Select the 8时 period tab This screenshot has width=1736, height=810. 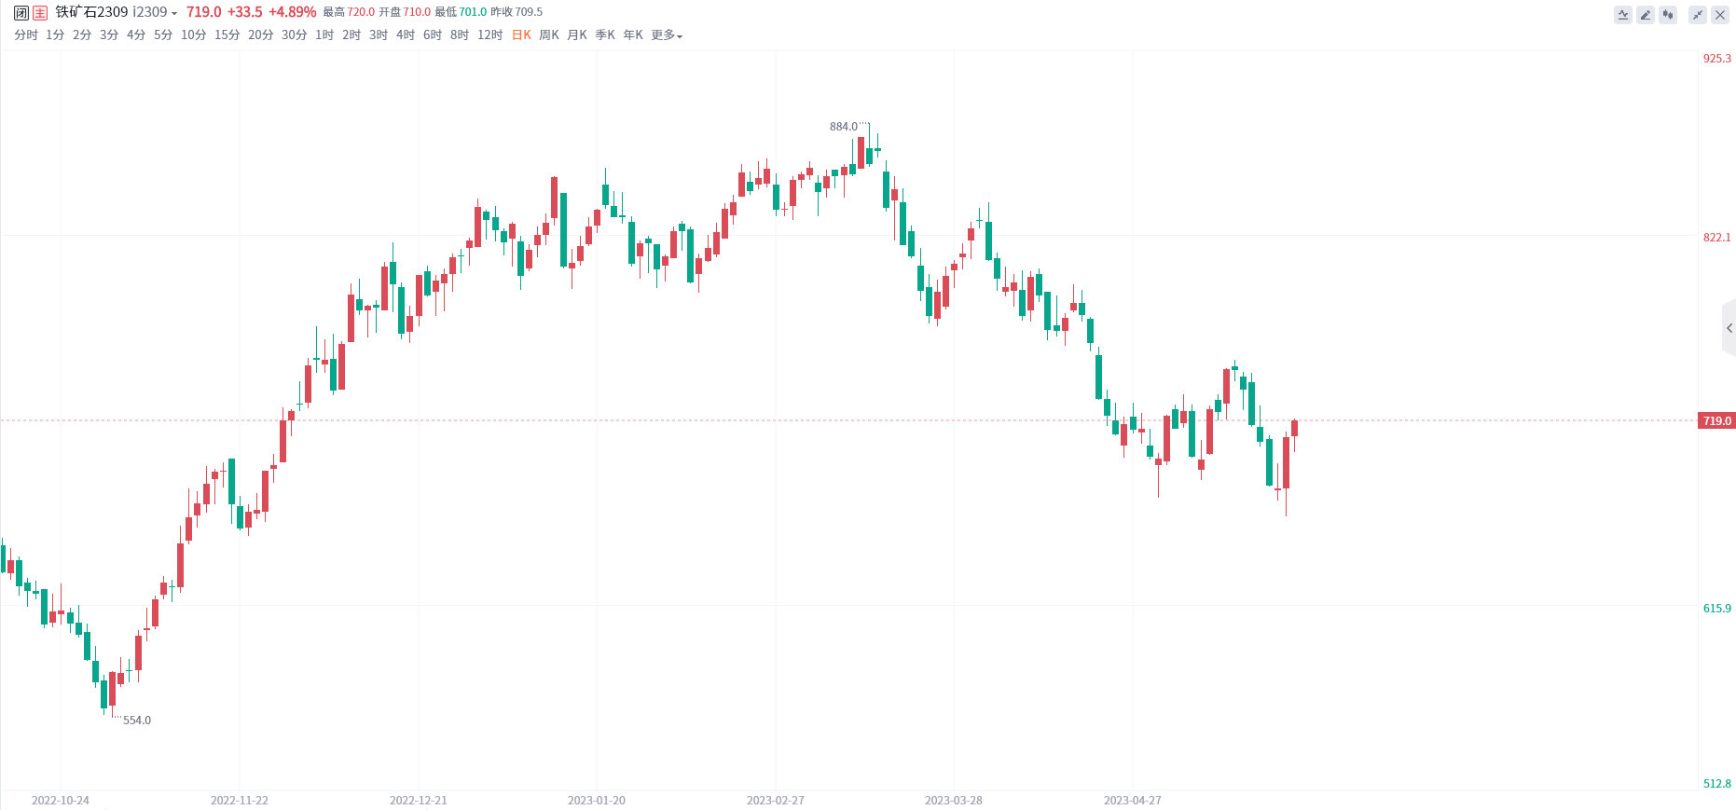tap(460, 35)
